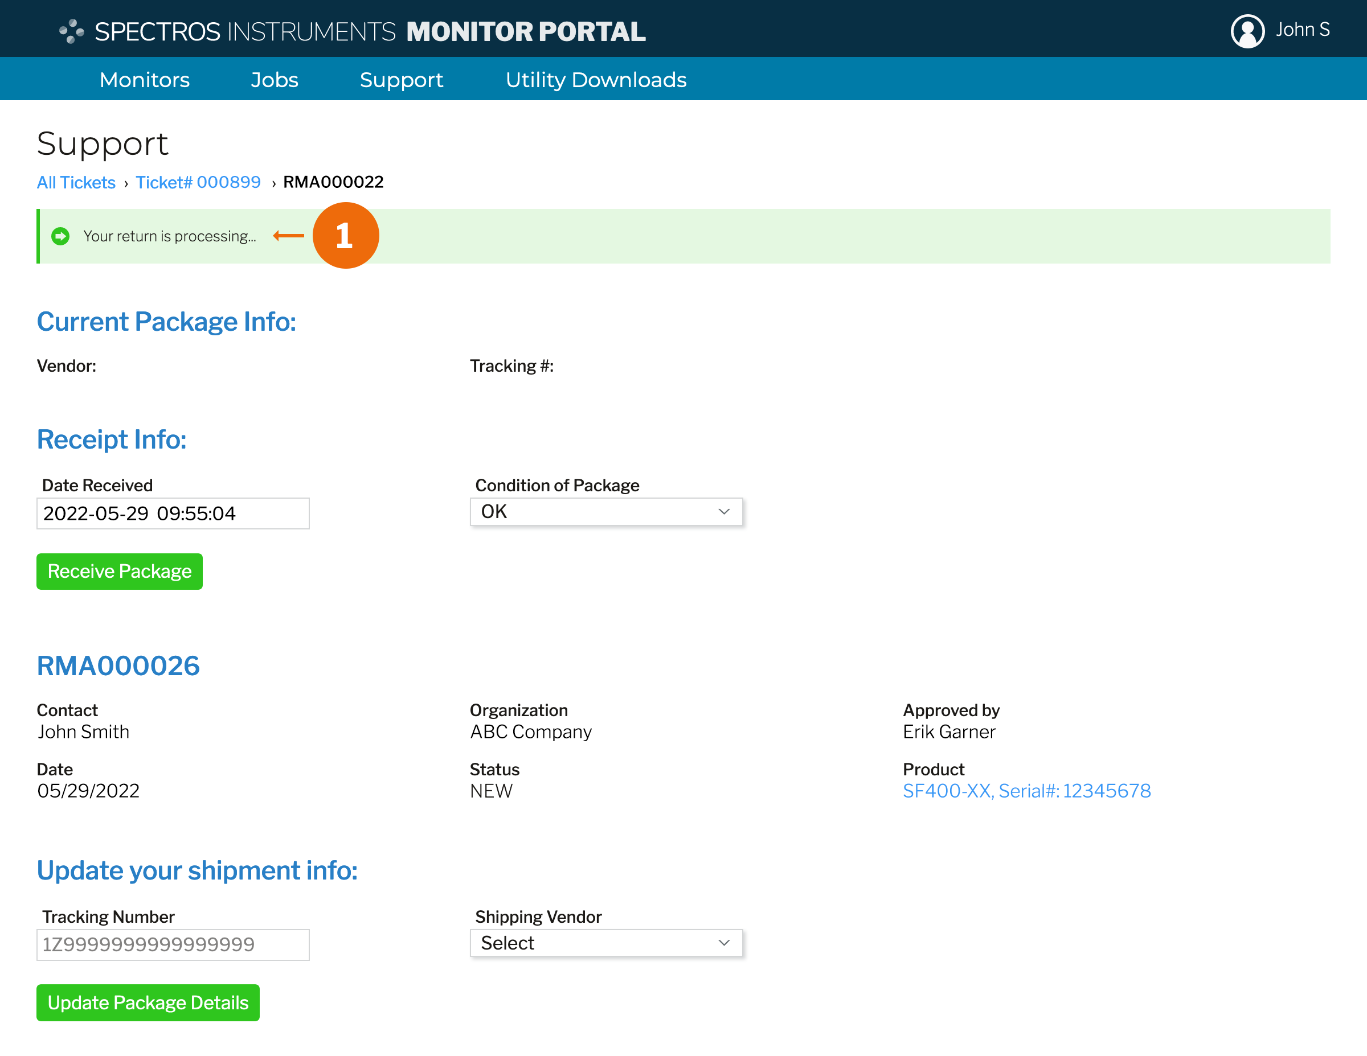
Task: Click the Condition of Package chevron arrow
Action: [723, 511]
